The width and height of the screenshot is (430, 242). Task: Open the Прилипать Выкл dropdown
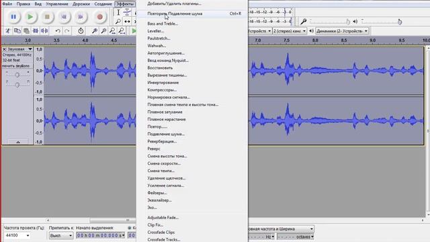pos(61,235)
